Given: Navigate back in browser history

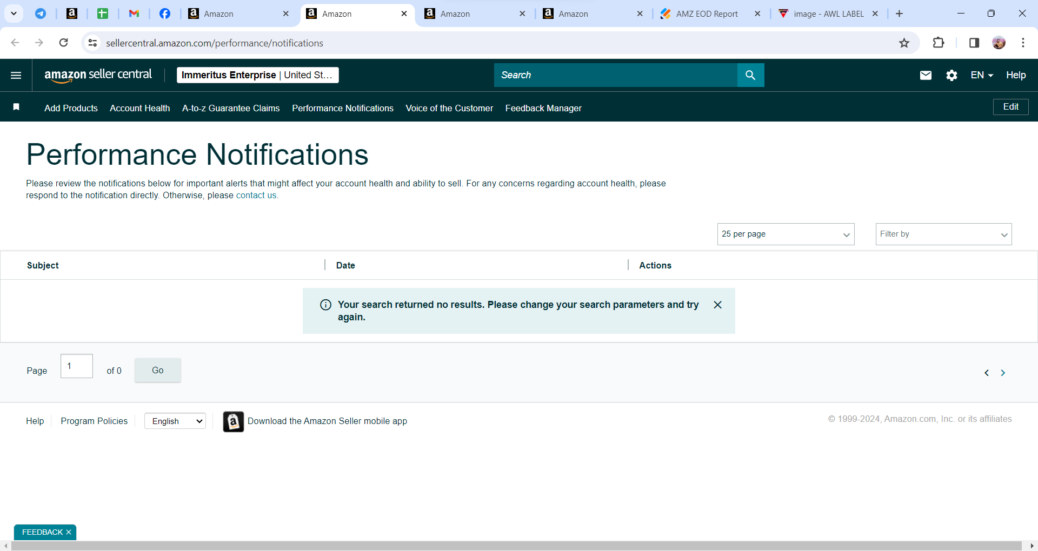Looking at the screenshot, I should (15, 43).
